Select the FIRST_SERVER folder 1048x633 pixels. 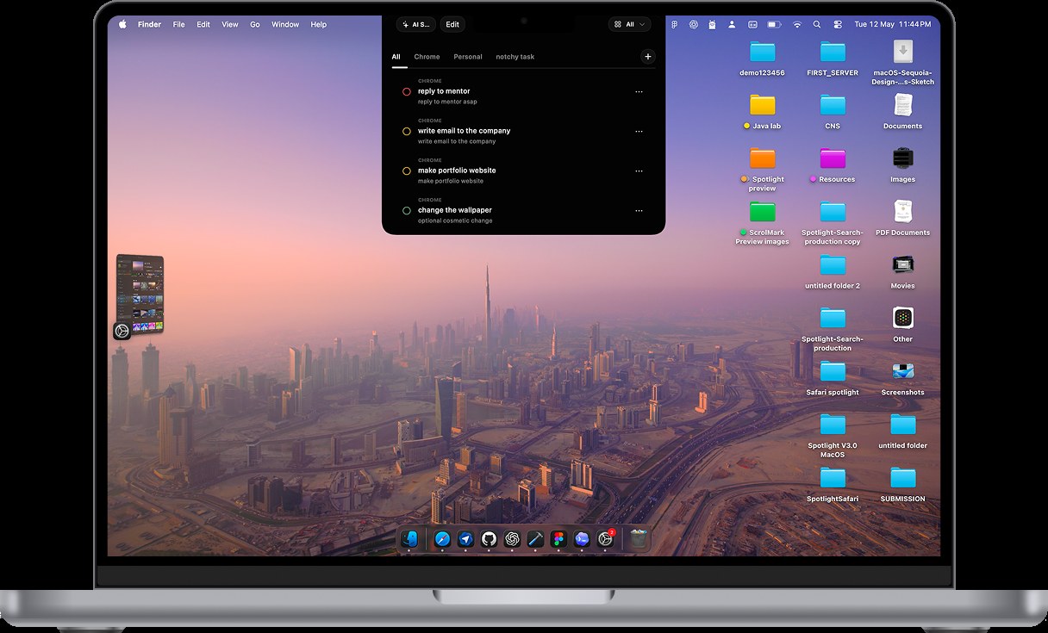pos(833,59)
